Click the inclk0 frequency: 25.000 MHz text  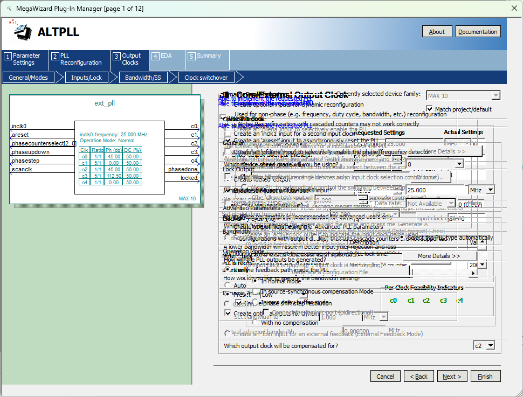(x=113, y=134)
